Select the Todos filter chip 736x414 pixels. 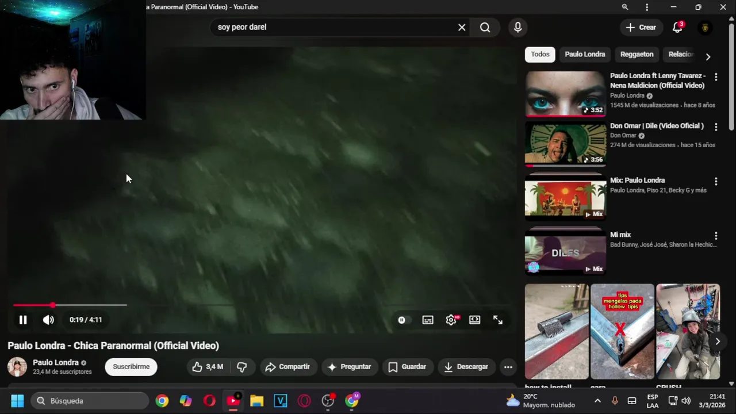click(540, 54)
